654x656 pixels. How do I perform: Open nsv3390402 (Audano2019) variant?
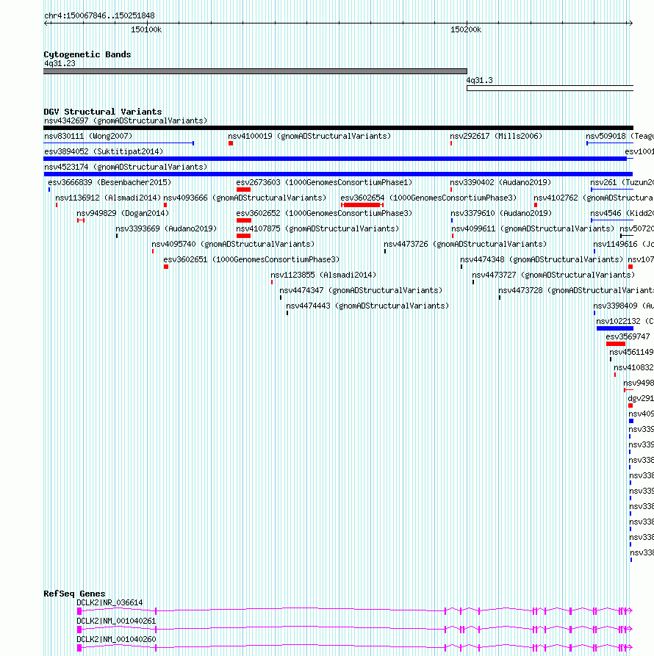[500, 182]
